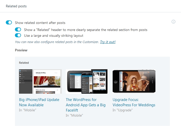Image resolution: width=181 pixels, height=139 pixels.
Task: Turn off large visually striking layout toggle
Action: tap(18, 35)
